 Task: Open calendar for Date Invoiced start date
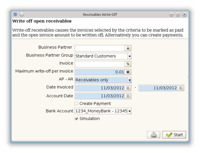coord(128,88)
